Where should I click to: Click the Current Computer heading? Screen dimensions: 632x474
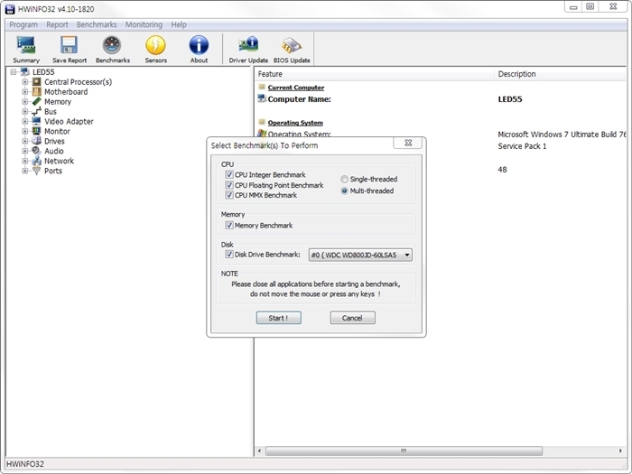pos(296,88)
